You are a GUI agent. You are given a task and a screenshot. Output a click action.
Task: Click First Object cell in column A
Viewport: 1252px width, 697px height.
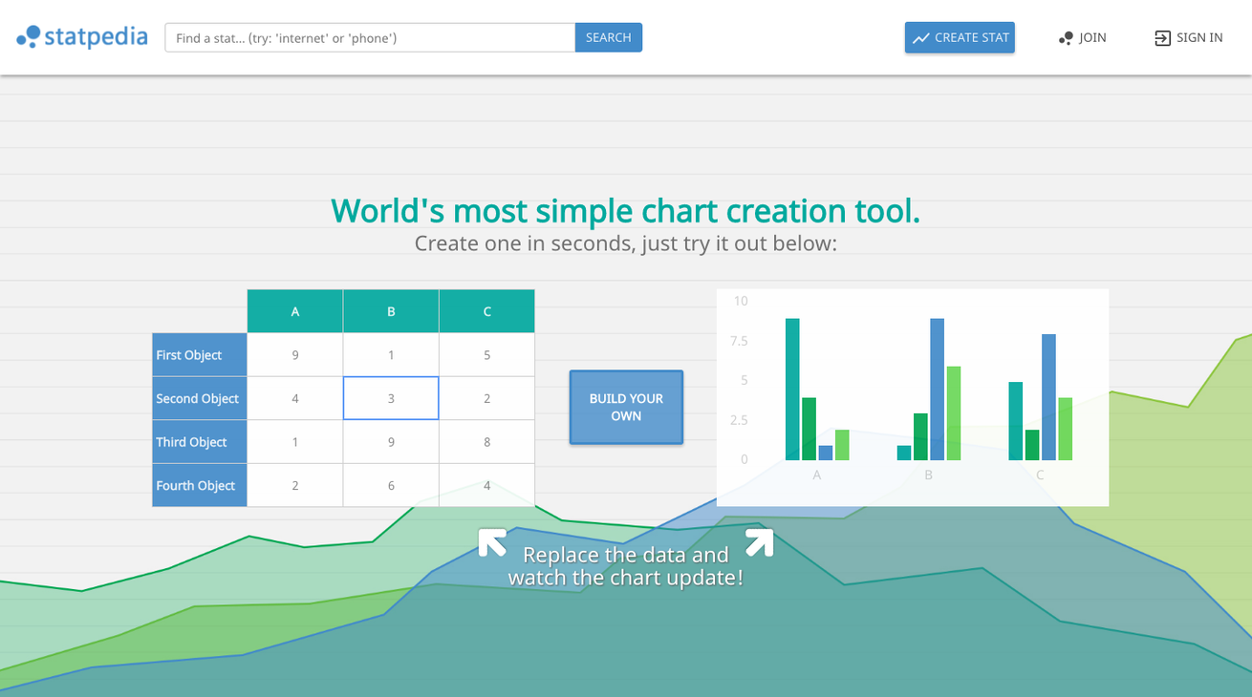tap(295, 355)
